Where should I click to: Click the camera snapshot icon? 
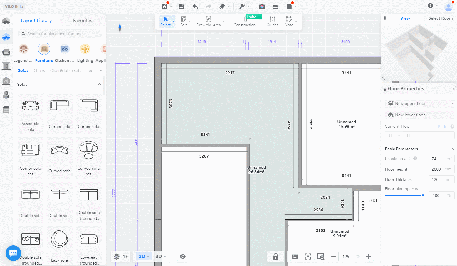(262, 6)
